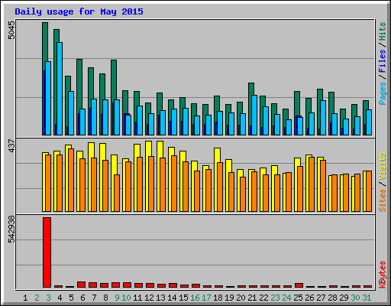Click day label 8 on the axis

click(105, 298)
